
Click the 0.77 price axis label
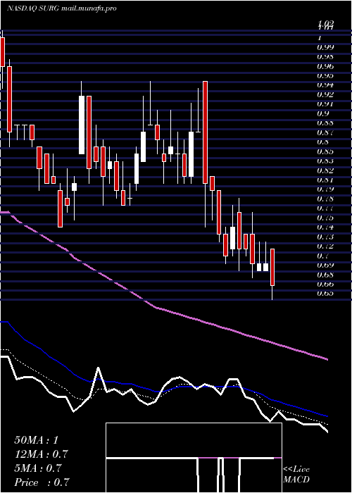point(325,208)
